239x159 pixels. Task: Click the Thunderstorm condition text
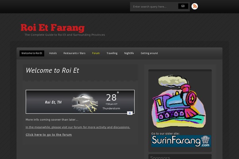[x=111, y=109]
